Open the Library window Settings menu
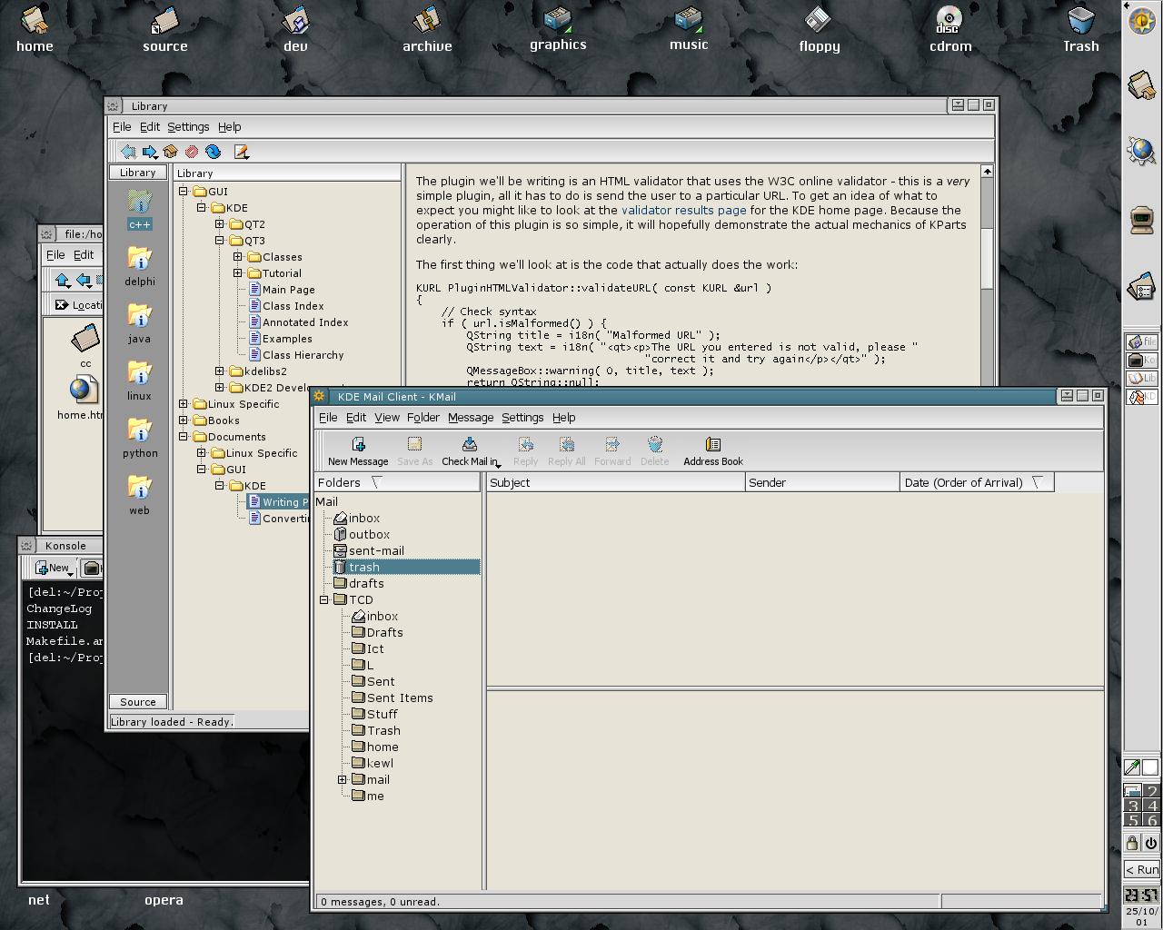This screenshot has height=930, width=1163. 188,126
